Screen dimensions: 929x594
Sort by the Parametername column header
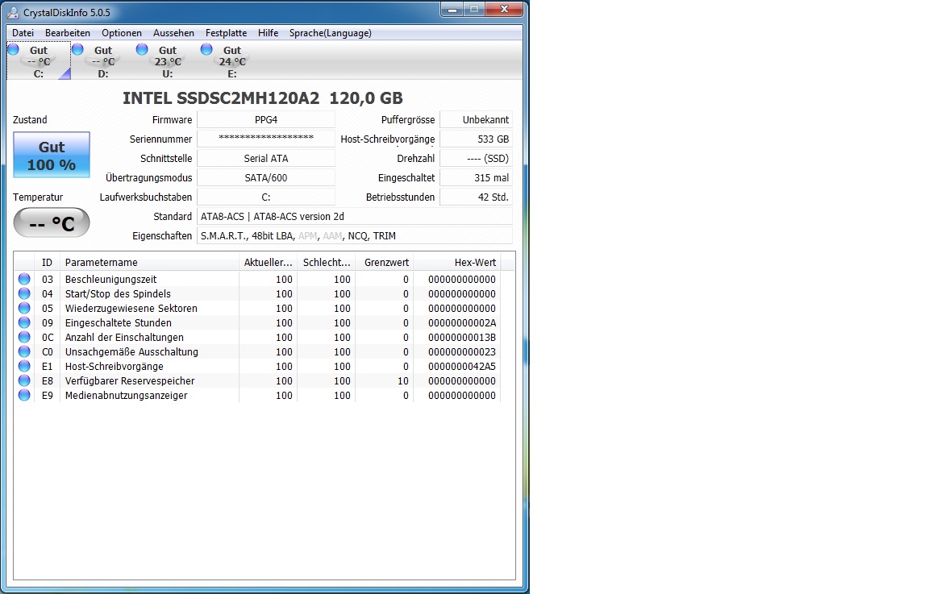[150, 263]
